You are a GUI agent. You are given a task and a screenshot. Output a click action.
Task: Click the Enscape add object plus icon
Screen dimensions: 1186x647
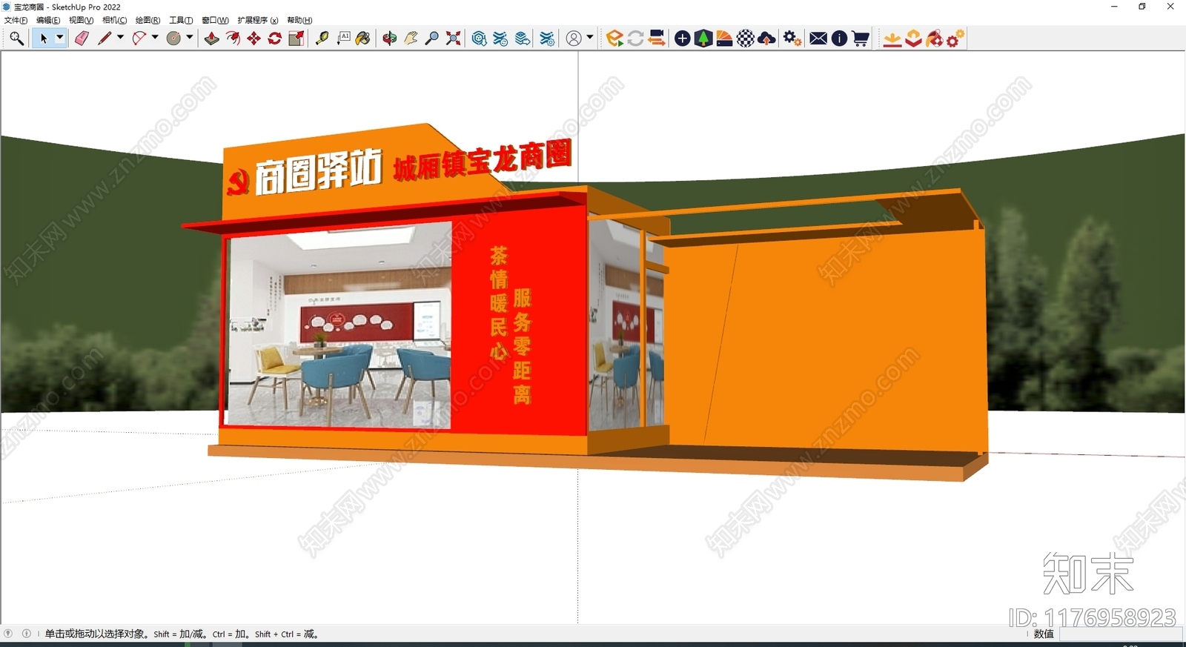pyautogui.click(x=683, y=39)
